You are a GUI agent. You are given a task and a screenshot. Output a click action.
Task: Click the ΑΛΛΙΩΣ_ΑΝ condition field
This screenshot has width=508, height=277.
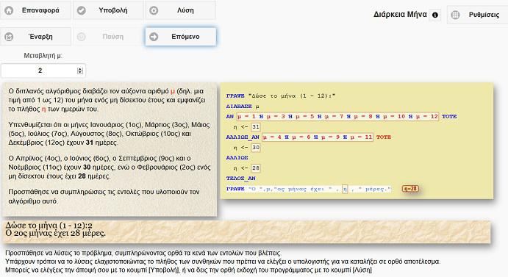(x=318, y=137)
